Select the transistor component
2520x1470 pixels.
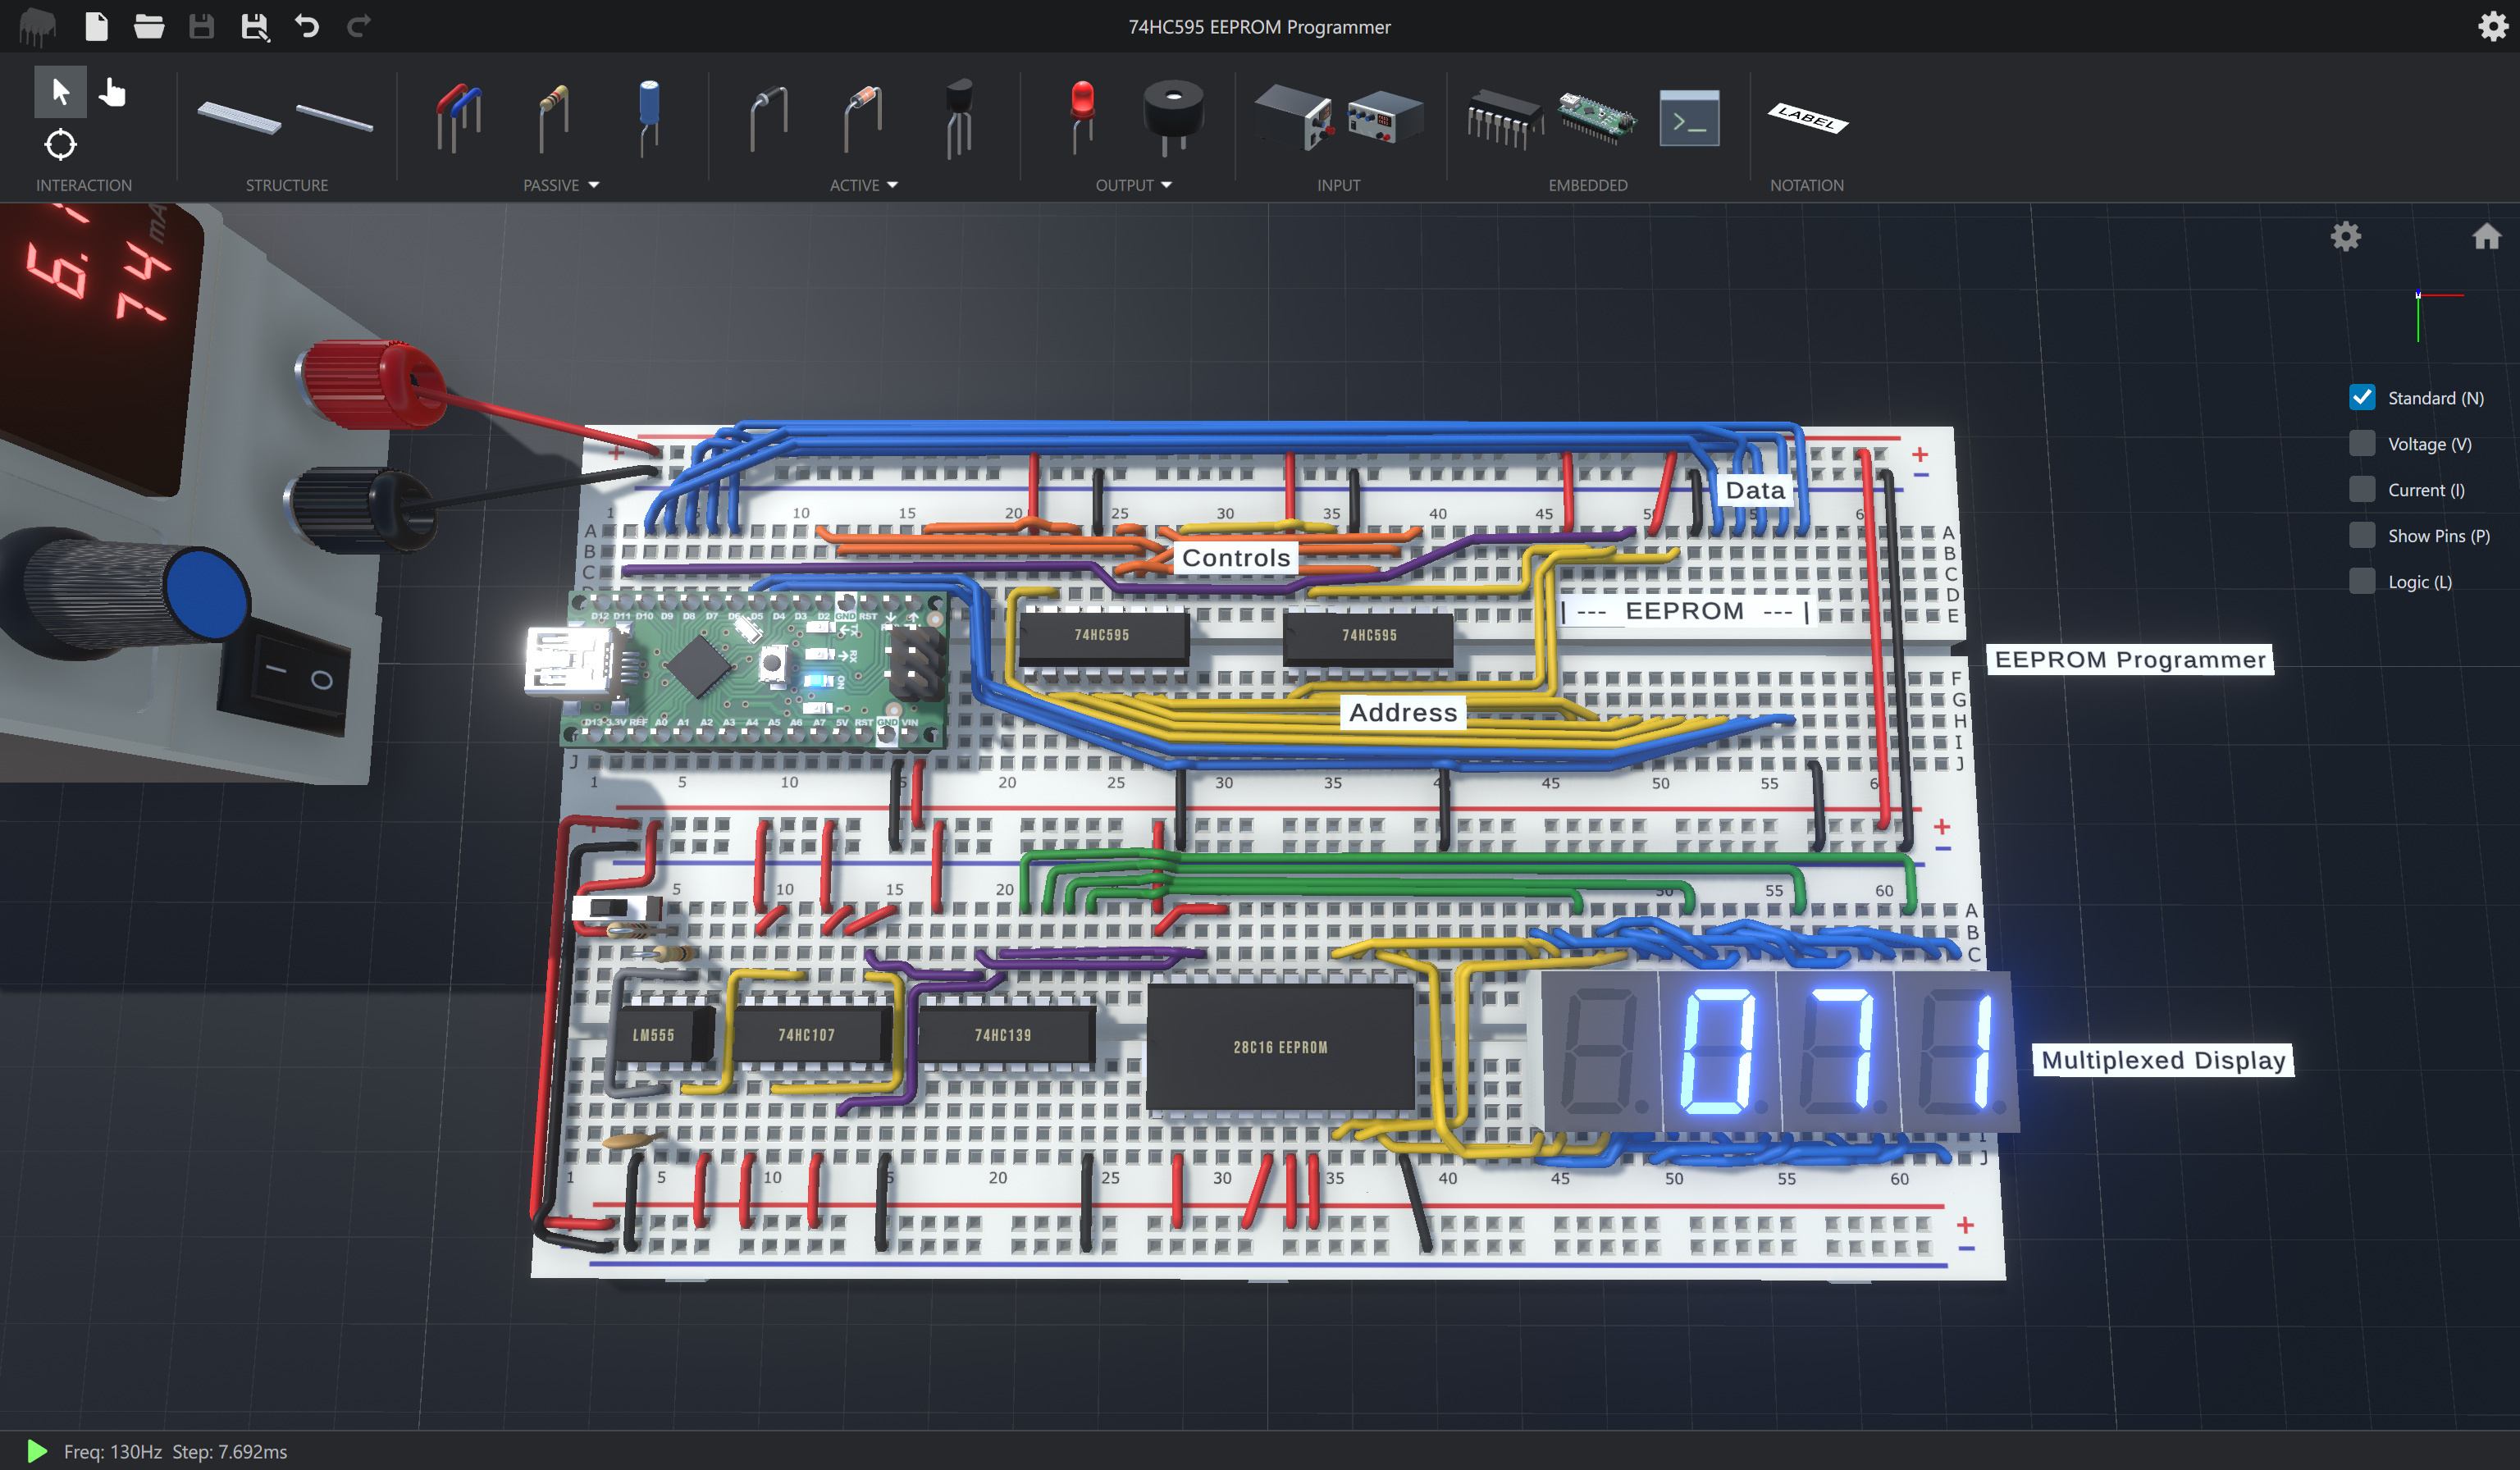click(x=958, y=118)
